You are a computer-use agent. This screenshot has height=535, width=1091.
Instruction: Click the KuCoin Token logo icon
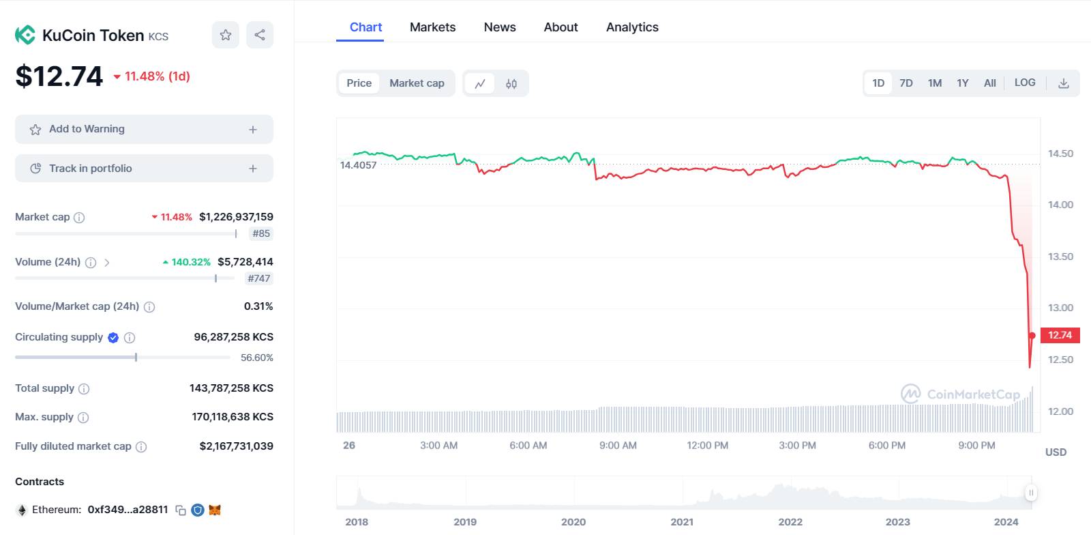pos(25,35)
